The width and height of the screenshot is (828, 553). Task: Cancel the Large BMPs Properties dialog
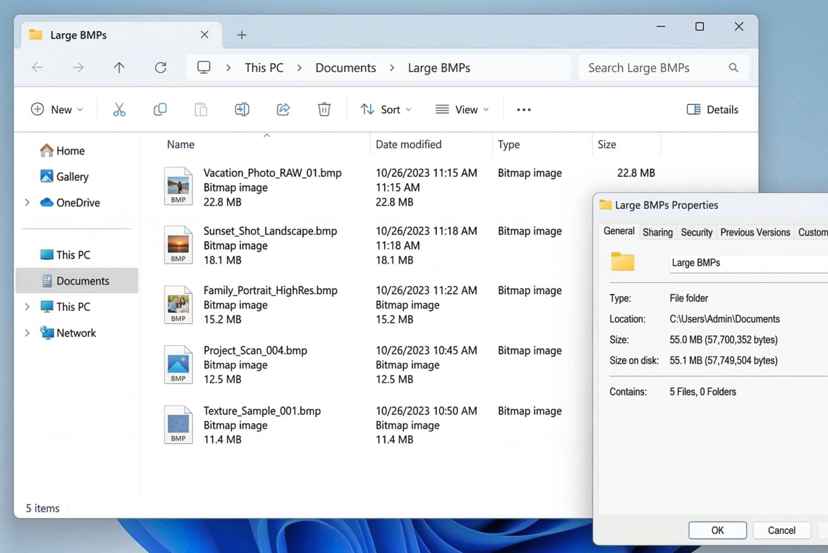[782, 530]
